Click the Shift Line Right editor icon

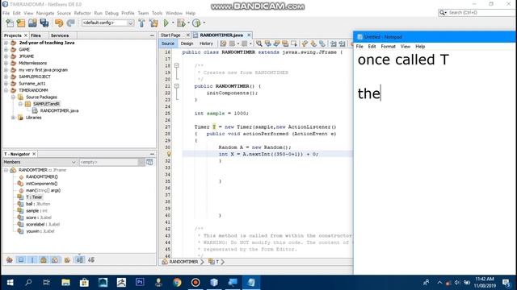click(x=342, y=43)
